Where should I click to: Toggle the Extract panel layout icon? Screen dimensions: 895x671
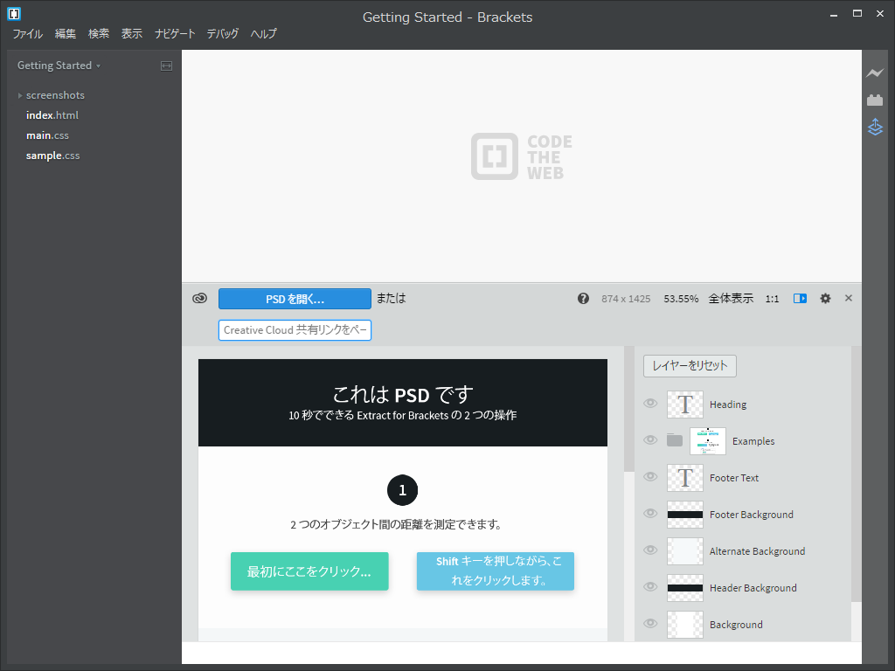click(x=799, y=298)
